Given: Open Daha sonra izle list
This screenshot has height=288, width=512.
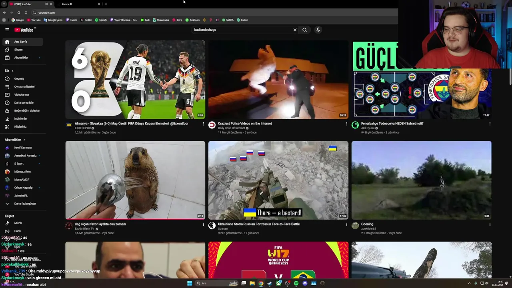Looking at the screenshot, I should tap(23, 103).
